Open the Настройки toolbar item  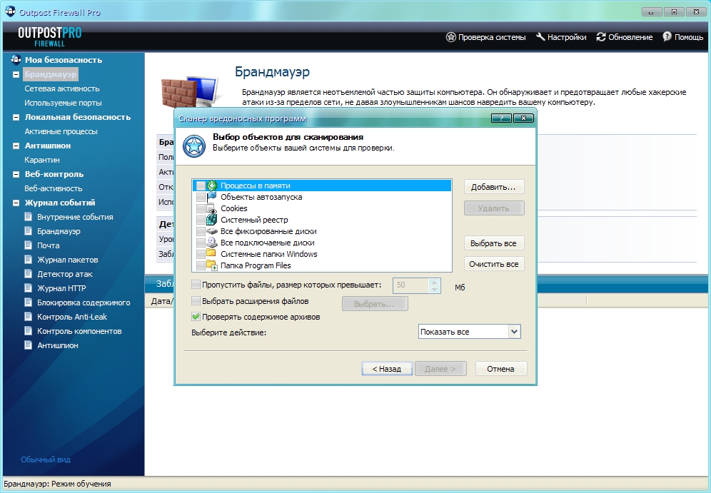tap(561, 37)
